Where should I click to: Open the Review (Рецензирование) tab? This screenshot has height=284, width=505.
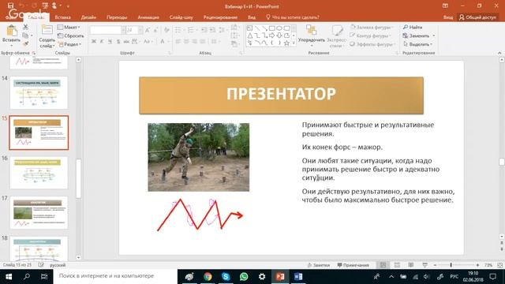220,17
